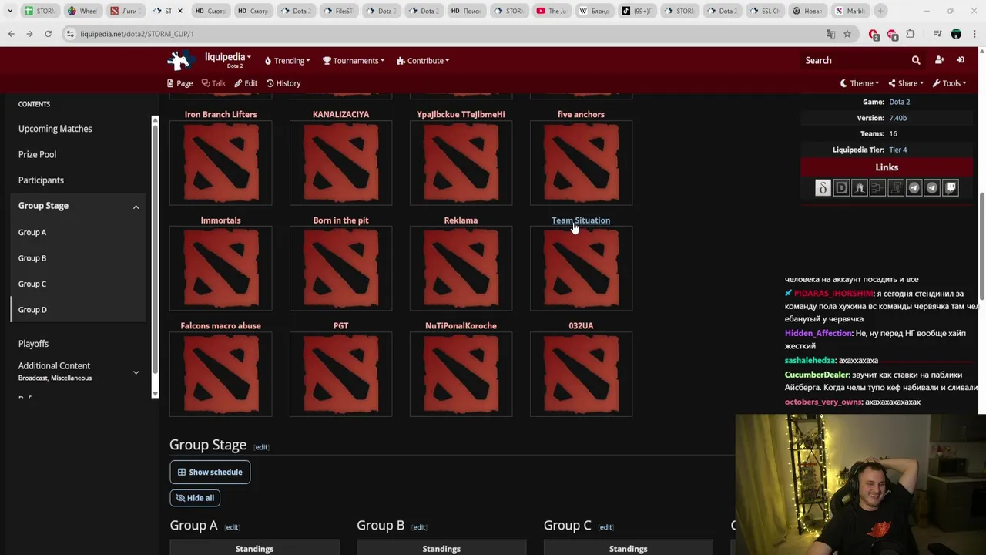
Task: Open the 032UA team logo
Action: (581, 374)
